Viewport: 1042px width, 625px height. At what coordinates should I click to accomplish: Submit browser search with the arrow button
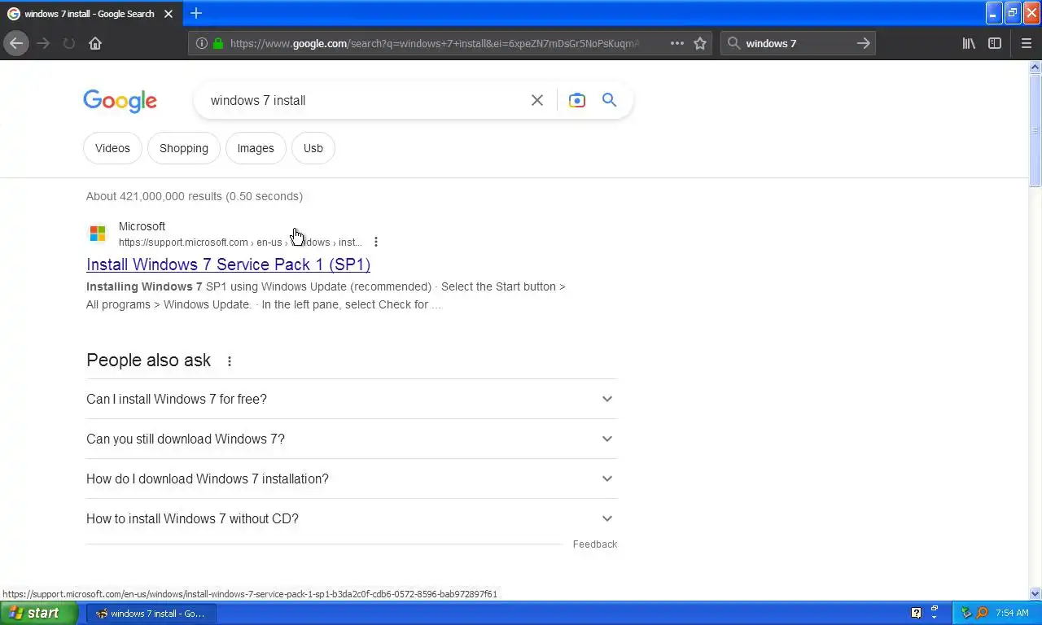point(864,43)
